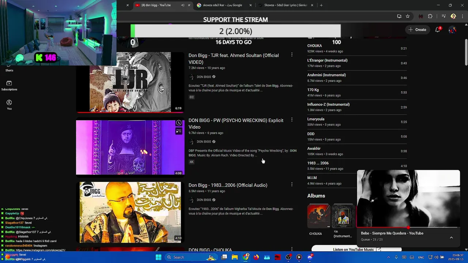The height and width of the screenshot is (263, 468).
Task: Bookmark this page with the star icon
Action: coord(408,16)
